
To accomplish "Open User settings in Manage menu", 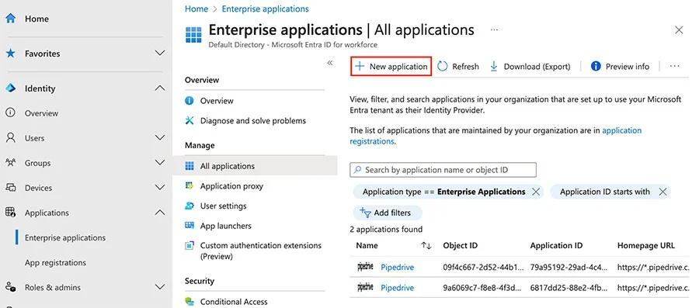I will pyautogui.click(x=224, y=206).
